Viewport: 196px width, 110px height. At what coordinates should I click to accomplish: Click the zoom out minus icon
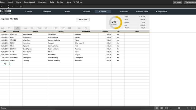point(171,108)
